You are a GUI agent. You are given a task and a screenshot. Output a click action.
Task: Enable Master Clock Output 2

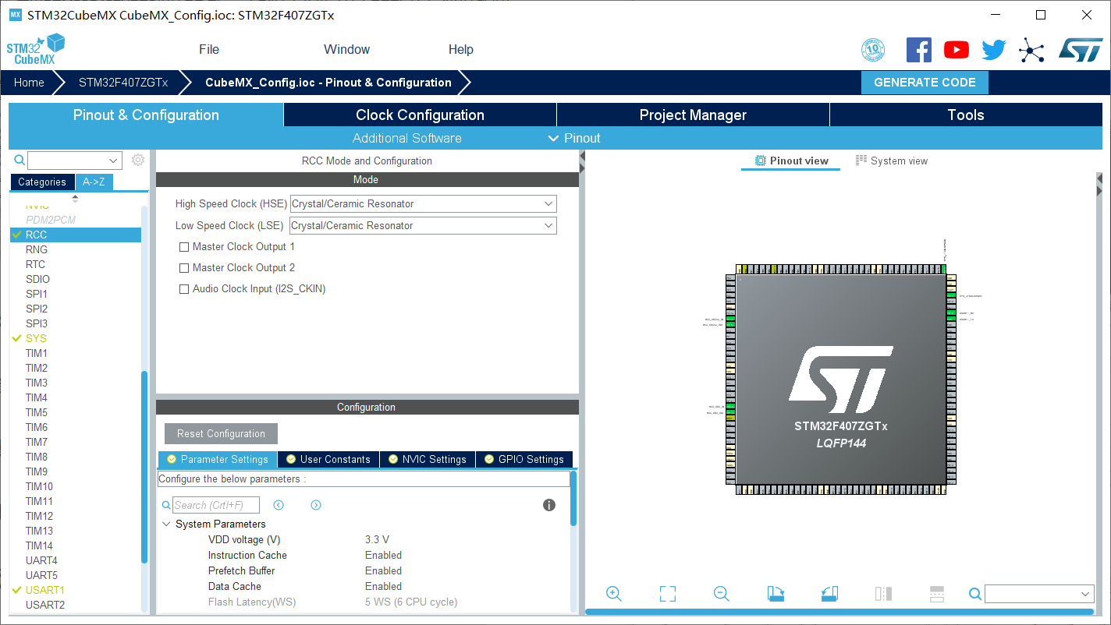[184, 267]
